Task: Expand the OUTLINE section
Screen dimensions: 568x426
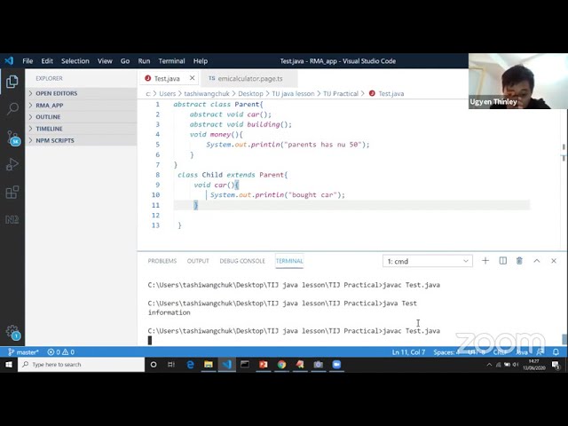Action: pyautogui.click(x=81, y=116)
